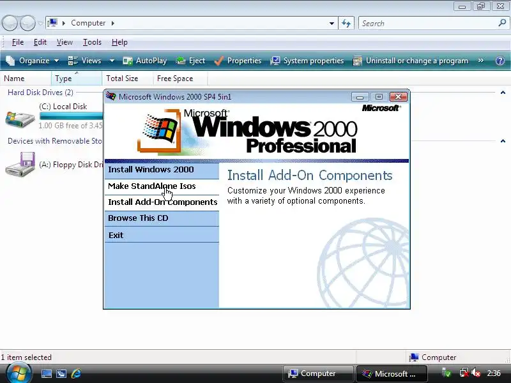This screenshot has height=383, width=511.
Task: Click the Back navigation button
Action: click(10, 23)
